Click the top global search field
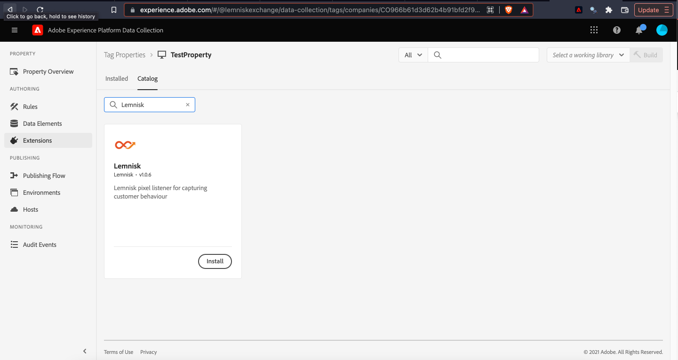 point(484,55)
